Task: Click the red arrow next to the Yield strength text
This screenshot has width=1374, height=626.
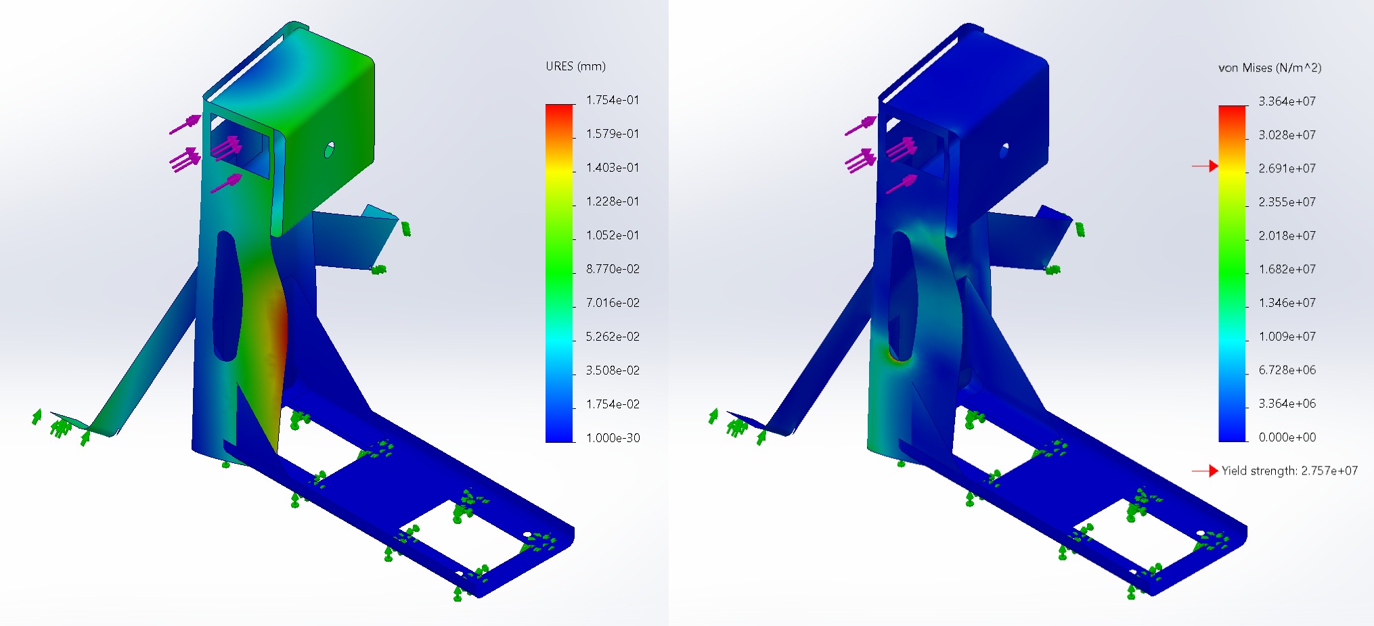Action: (1205, 471)
